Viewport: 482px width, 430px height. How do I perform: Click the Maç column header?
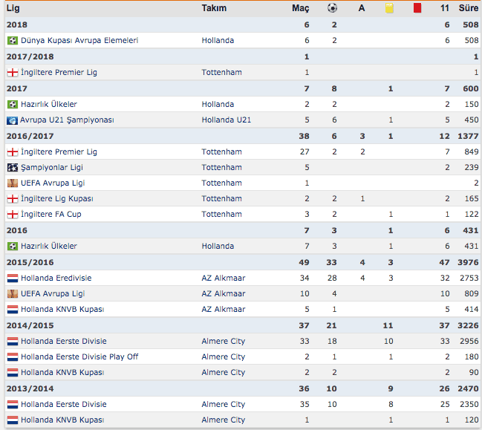300,8
